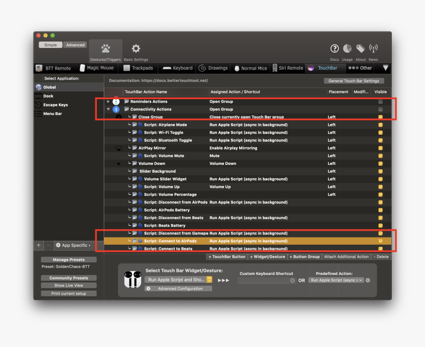The image size is (425, 347).
Task: Click Show Live View
Action: (69, 285)
